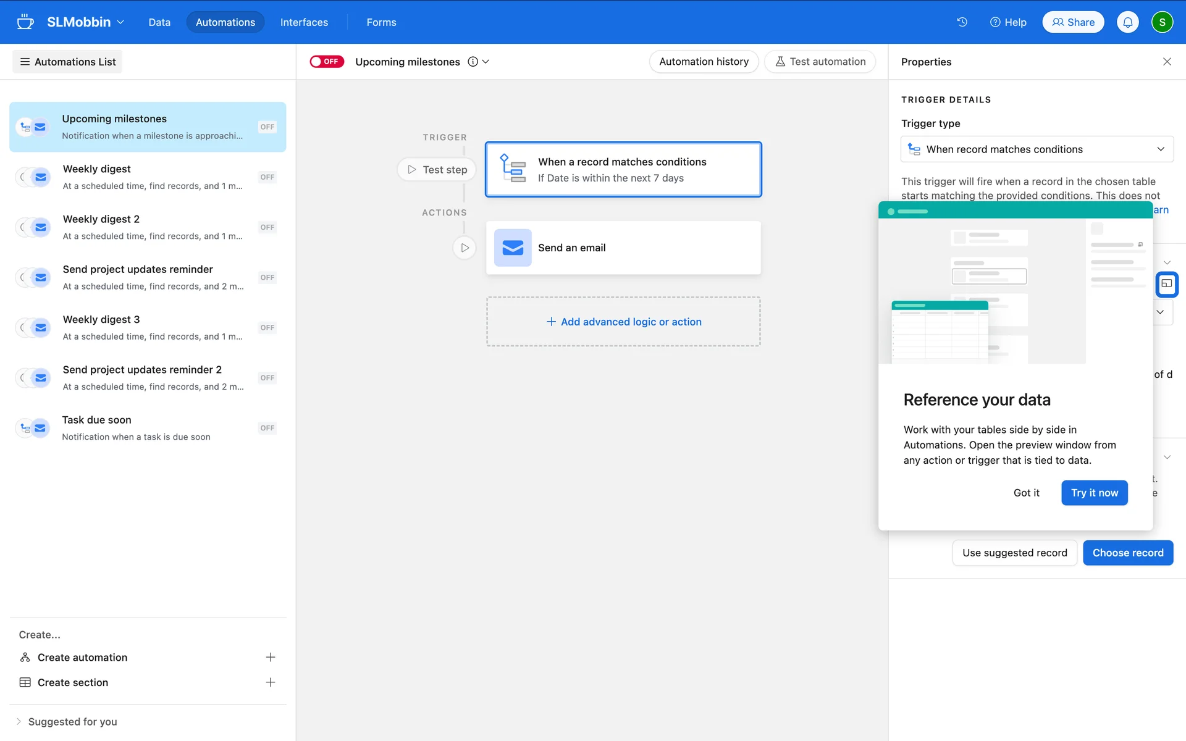
Task: Open the user account avatar S
Action: tap(1162, 22)
